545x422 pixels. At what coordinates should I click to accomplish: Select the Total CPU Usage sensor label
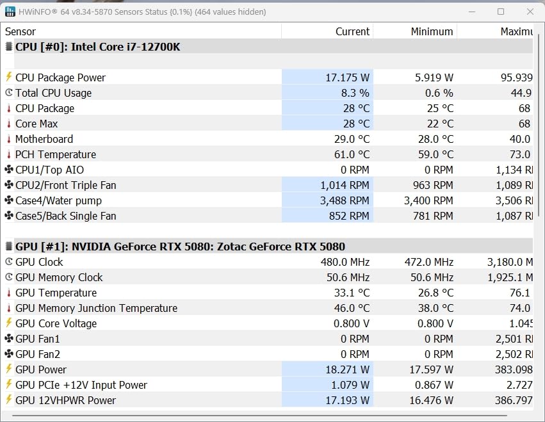click(54, 93)
